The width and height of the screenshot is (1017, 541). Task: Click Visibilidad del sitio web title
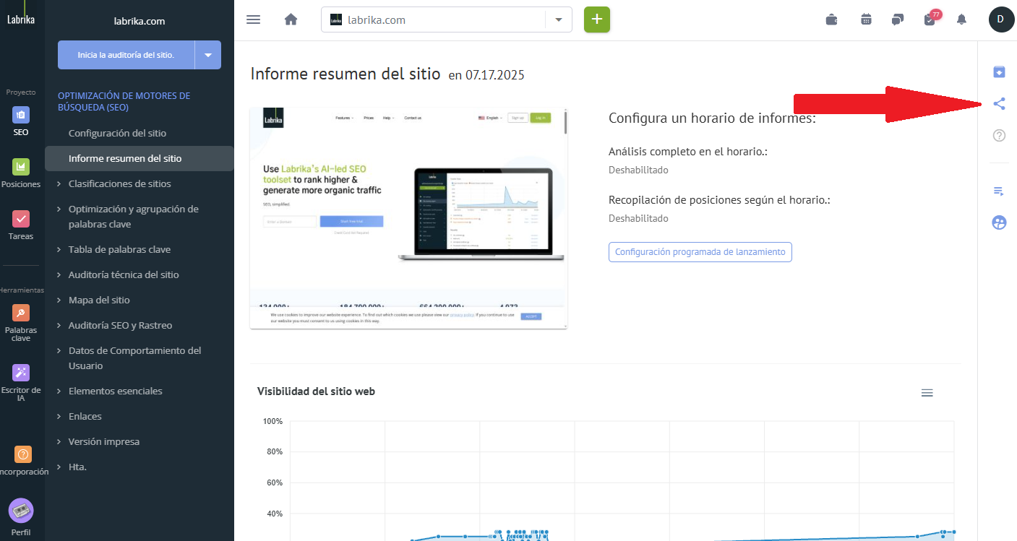pyautogui.click(x=316, y=391)
